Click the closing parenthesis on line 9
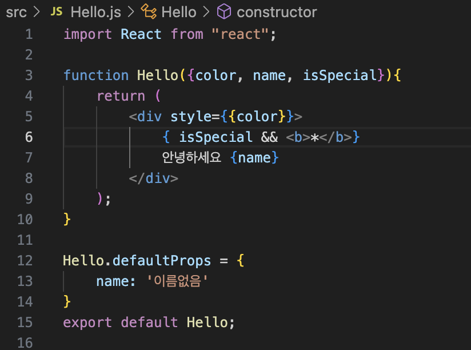Viewport: 471px width, 350px height. [x=99, y=198]
